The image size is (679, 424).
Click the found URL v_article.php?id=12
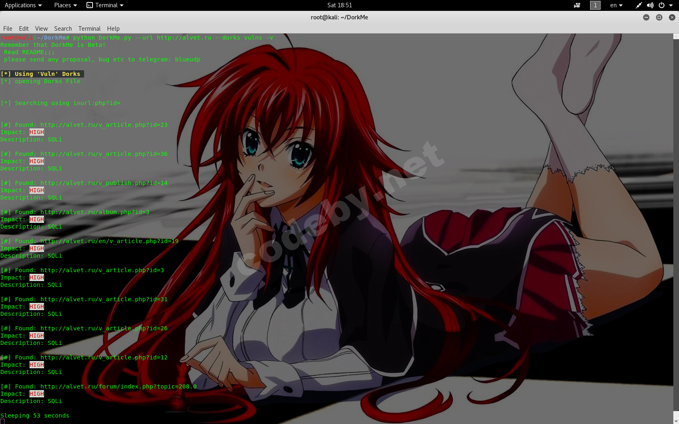point(104,357)
